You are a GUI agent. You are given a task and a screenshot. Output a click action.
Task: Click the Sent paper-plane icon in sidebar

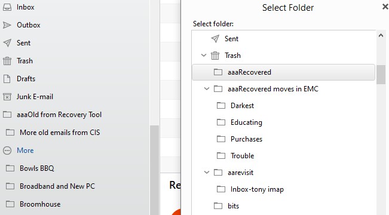pyautogui.click(x=7, y=43)
